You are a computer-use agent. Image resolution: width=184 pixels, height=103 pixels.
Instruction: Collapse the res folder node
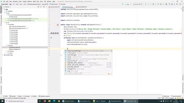5,22
